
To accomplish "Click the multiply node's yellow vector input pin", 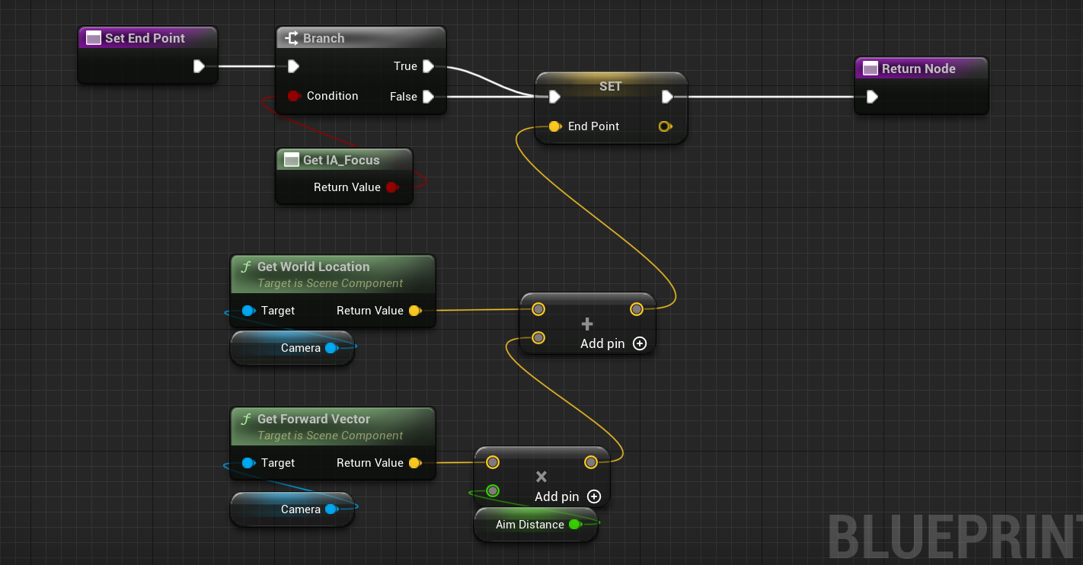I will (493, 462).
